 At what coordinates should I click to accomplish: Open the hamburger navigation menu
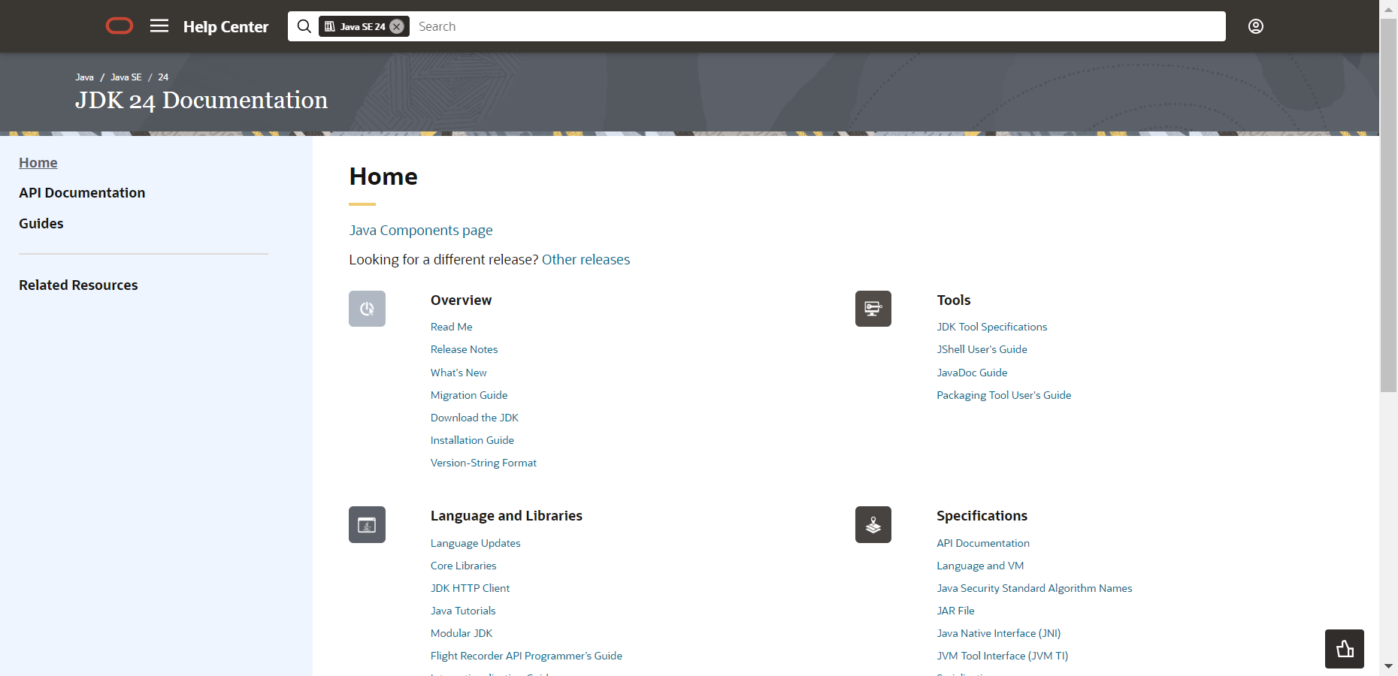(x=159, y=26)
